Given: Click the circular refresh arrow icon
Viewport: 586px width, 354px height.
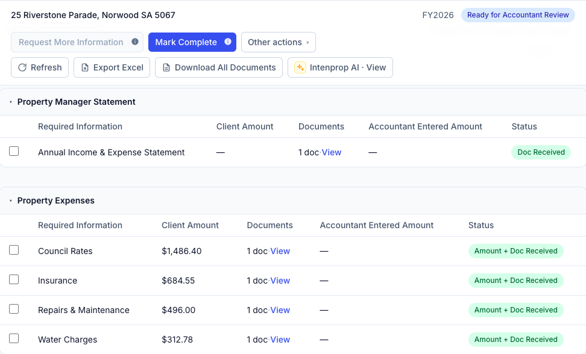Looking at the screenshot, I should [22, 67].
